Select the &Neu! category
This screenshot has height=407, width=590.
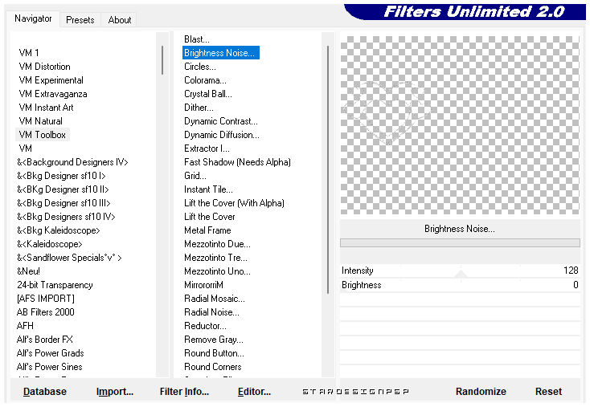coord(28,271)
